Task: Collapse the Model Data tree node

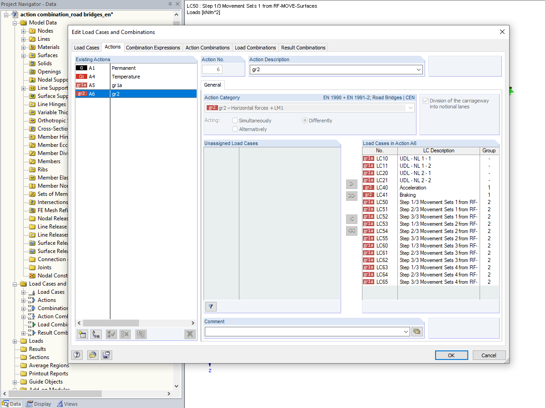Action: coord(15,23)
